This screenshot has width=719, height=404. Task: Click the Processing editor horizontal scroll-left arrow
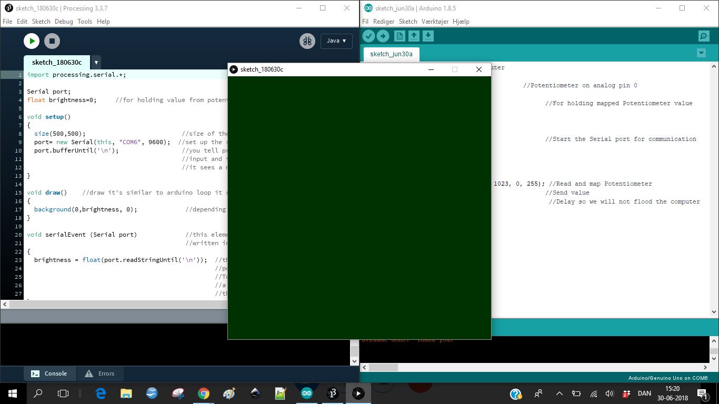[5, 304]
